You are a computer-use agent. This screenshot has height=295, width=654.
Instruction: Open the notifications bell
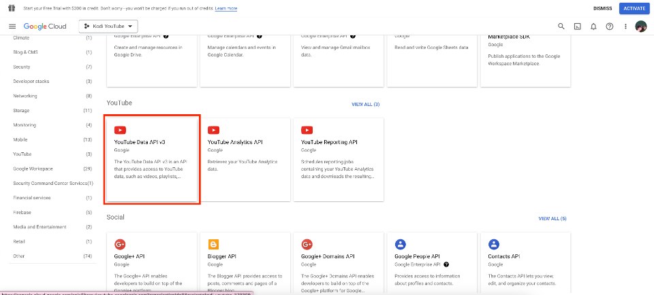[593, 27]
